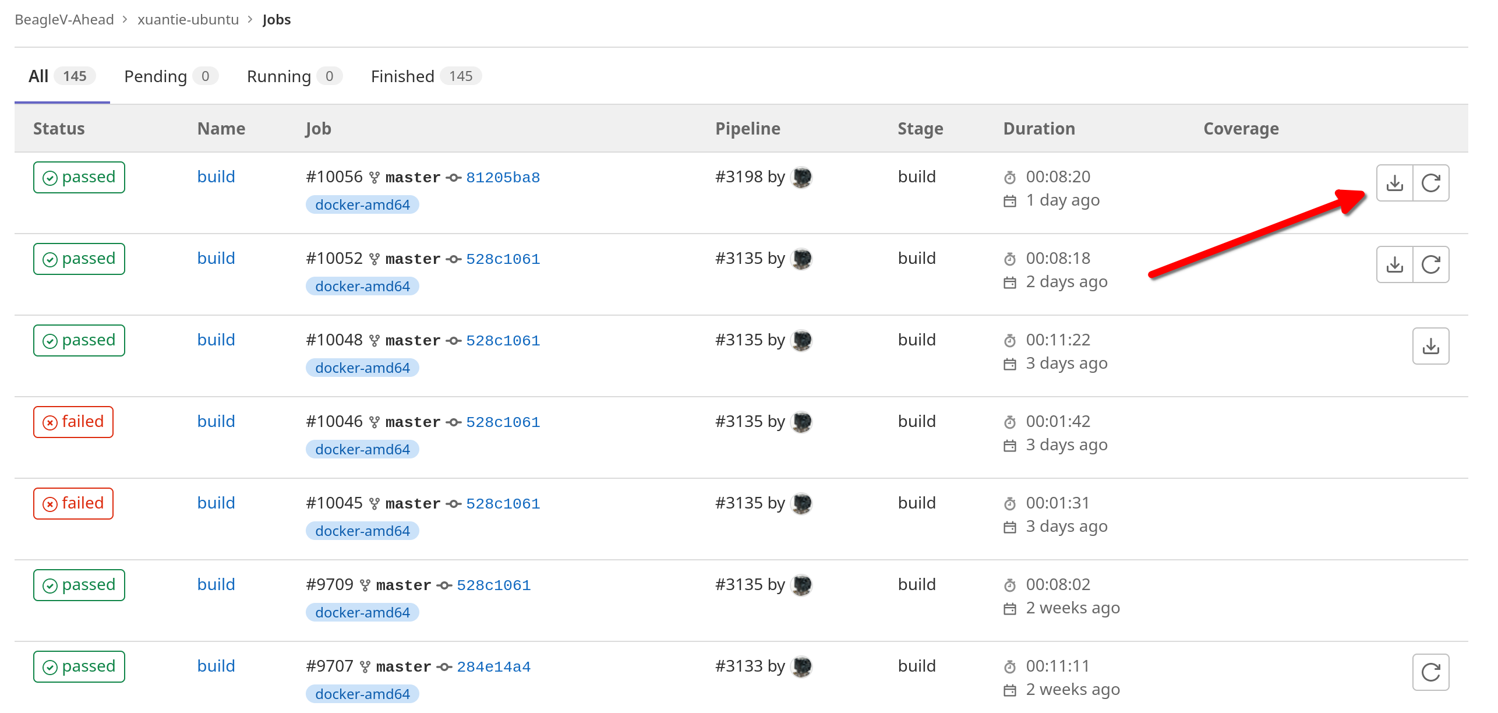Open commit 528c1061 on job #10045
The image size is (1498, 713).
(503, 504)
